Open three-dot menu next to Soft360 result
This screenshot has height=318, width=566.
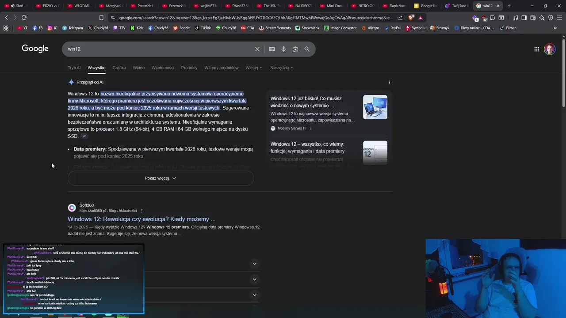[141, 211]
